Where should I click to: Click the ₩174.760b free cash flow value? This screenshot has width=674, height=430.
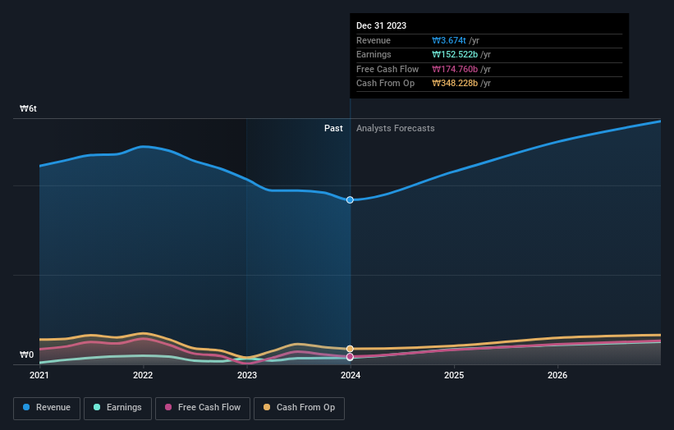click(x=455, y=69)
